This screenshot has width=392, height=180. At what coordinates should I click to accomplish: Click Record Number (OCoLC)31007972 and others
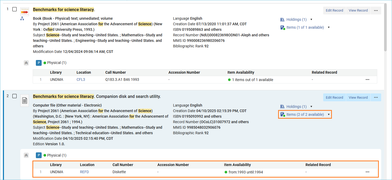coord(211,122)
